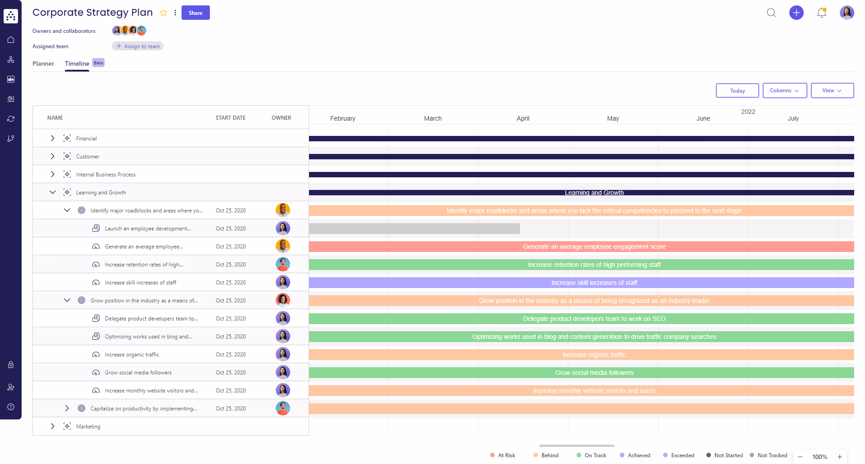Select the dashboards icon in the sidebar
The width and height of the screenshot is (865, 464).
(11, 79)
